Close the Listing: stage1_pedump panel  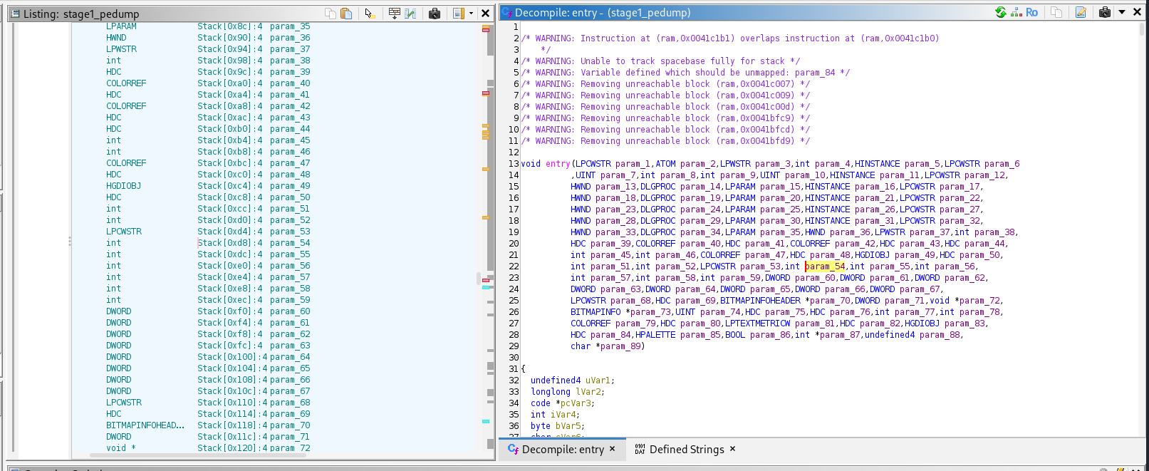(x=485, y=13)
